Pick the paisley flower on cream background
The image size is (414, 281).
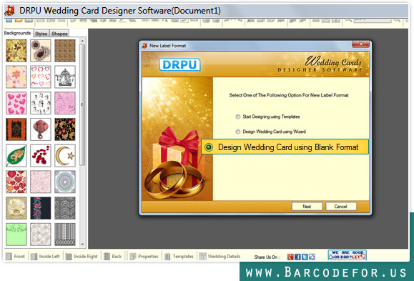pyautogui.click(x=40, y=51)
